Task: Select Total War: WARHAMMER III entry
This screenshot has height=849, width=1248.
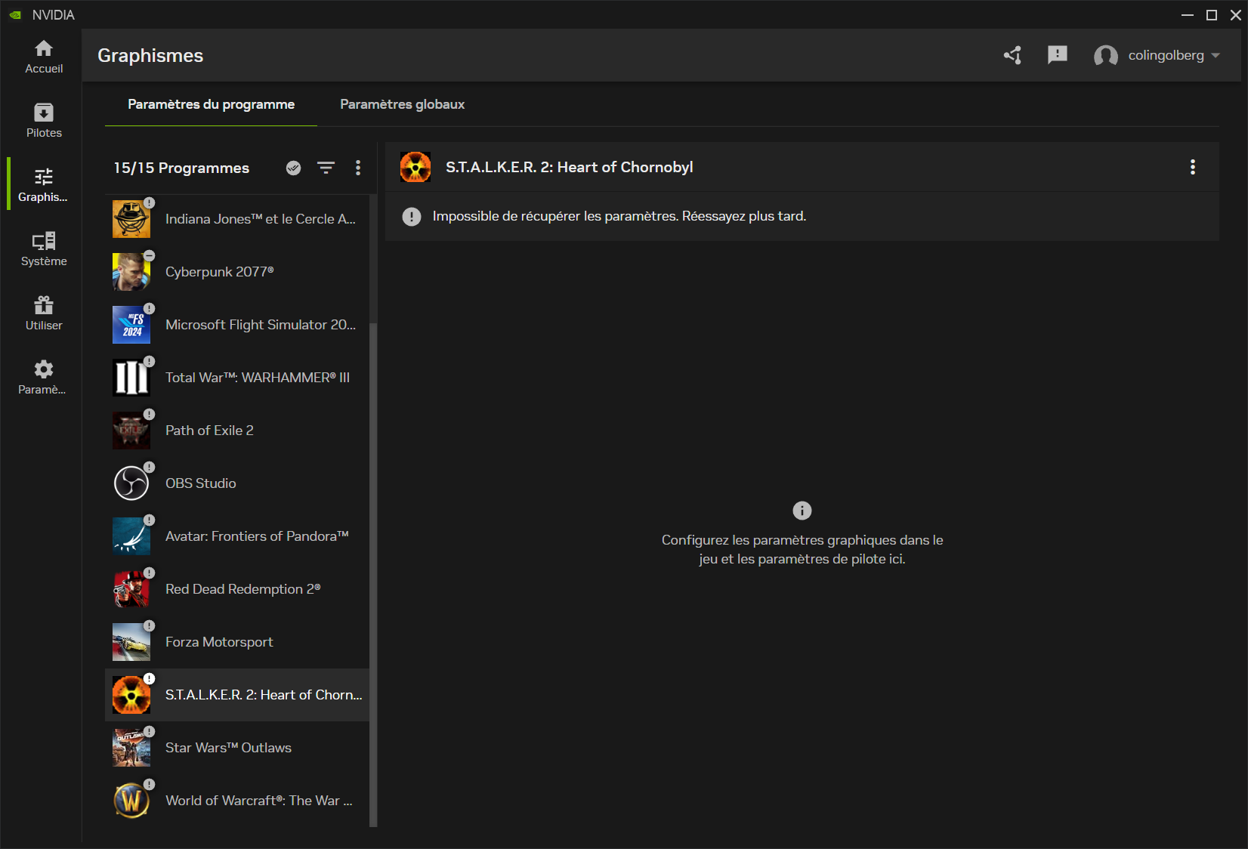Action: pos(237,378)
